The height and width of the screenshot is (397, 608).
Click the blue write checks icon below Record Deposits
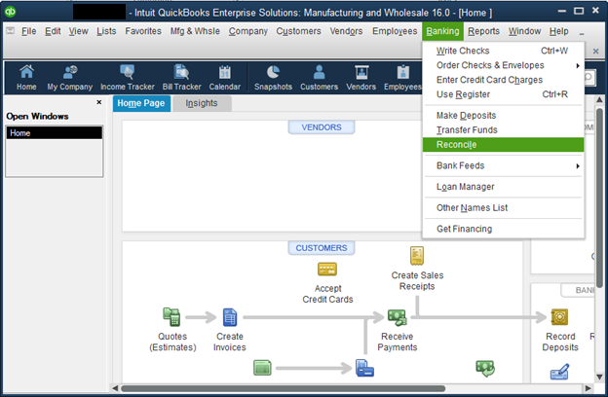[559, 372]
